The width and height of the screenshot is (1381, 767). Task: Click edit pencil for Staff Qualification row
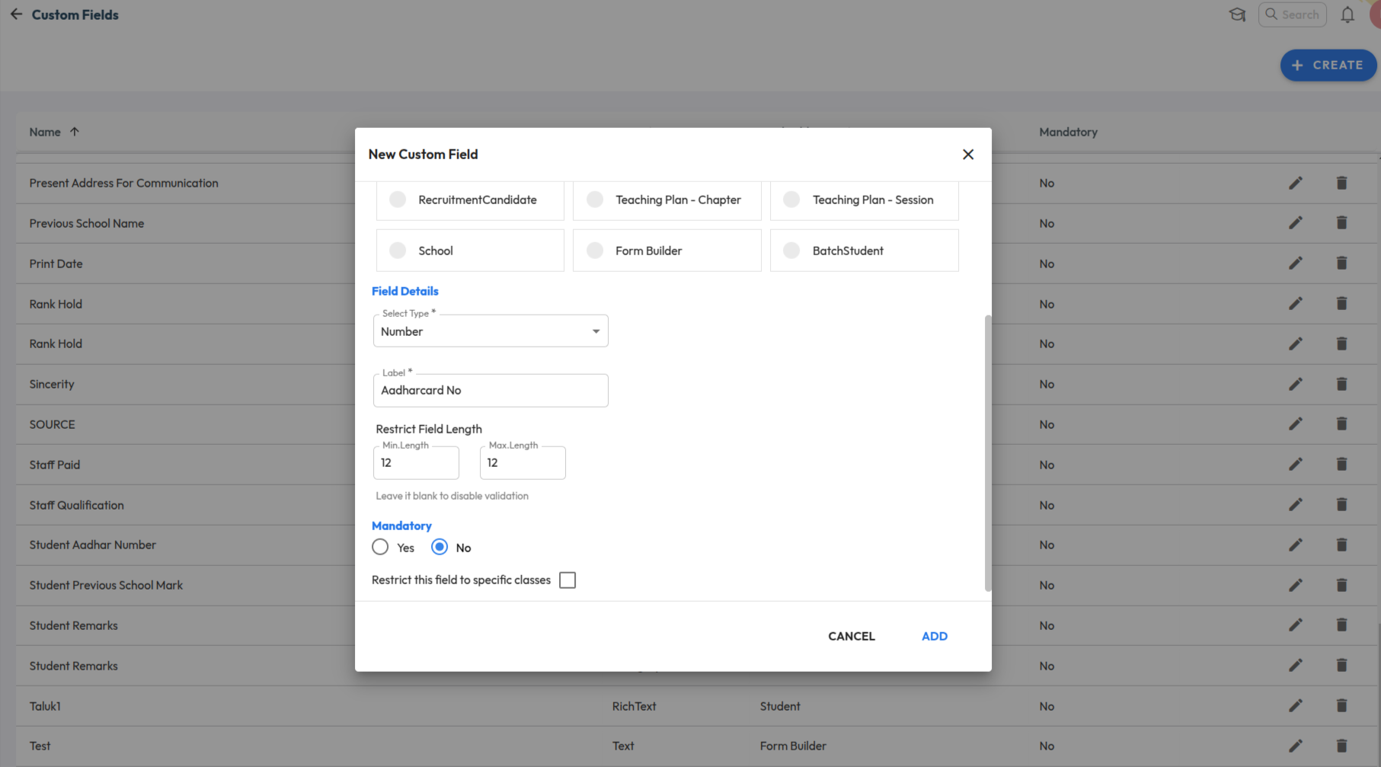[1295, 505]
